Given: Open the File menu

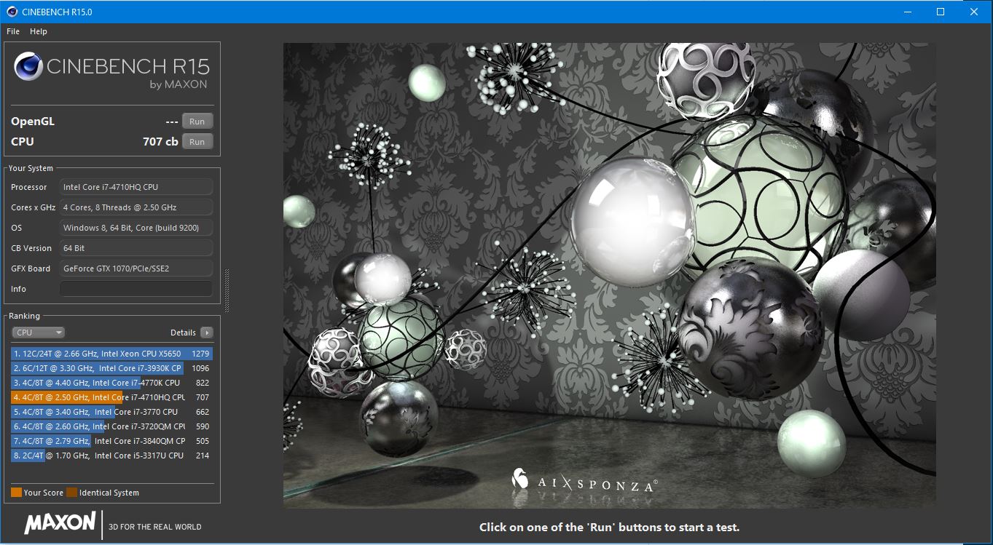Looking at the screenshot, I should [x=13, y=31].
